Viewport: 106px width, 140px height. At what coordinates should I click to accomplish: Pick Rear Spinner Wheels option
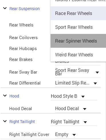coord(78,41)
